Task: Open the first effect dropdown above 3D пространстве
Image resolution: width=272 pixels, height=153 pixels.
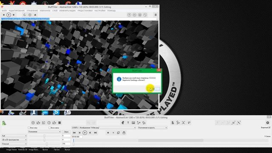Action: pyautogui.click(x=14, y=136)
